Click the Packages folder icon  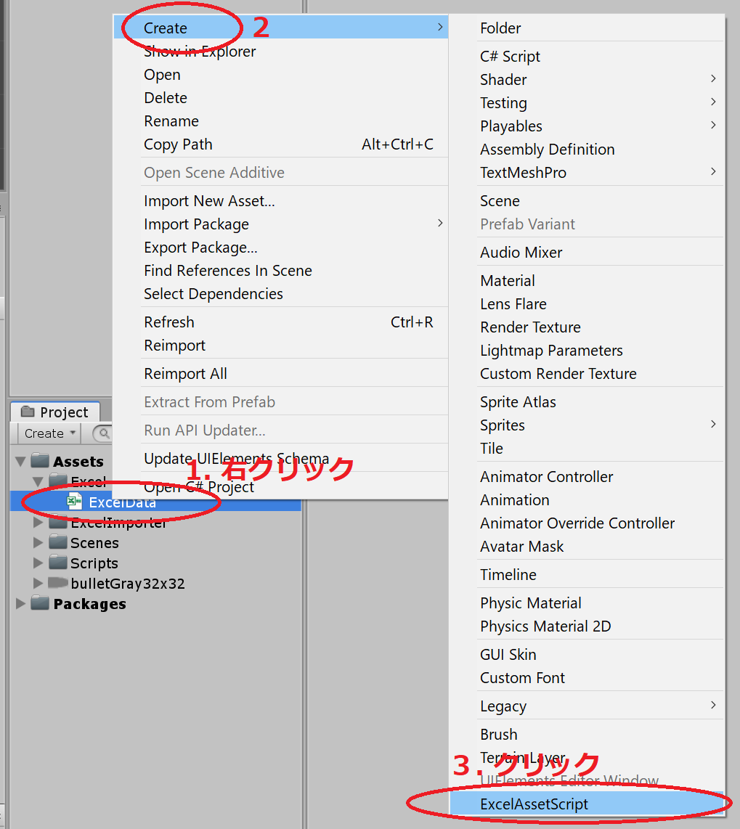(40, 603)
